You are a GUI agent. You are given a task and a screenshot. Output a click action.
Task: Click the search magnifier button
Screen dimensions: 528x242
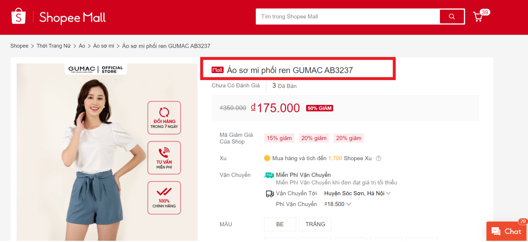click(452, 16)
